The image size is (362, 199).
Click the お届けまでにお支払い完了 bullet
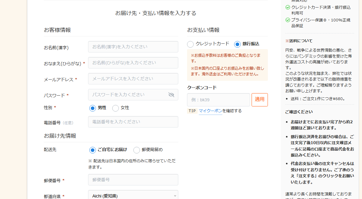(x=322, y=125)
